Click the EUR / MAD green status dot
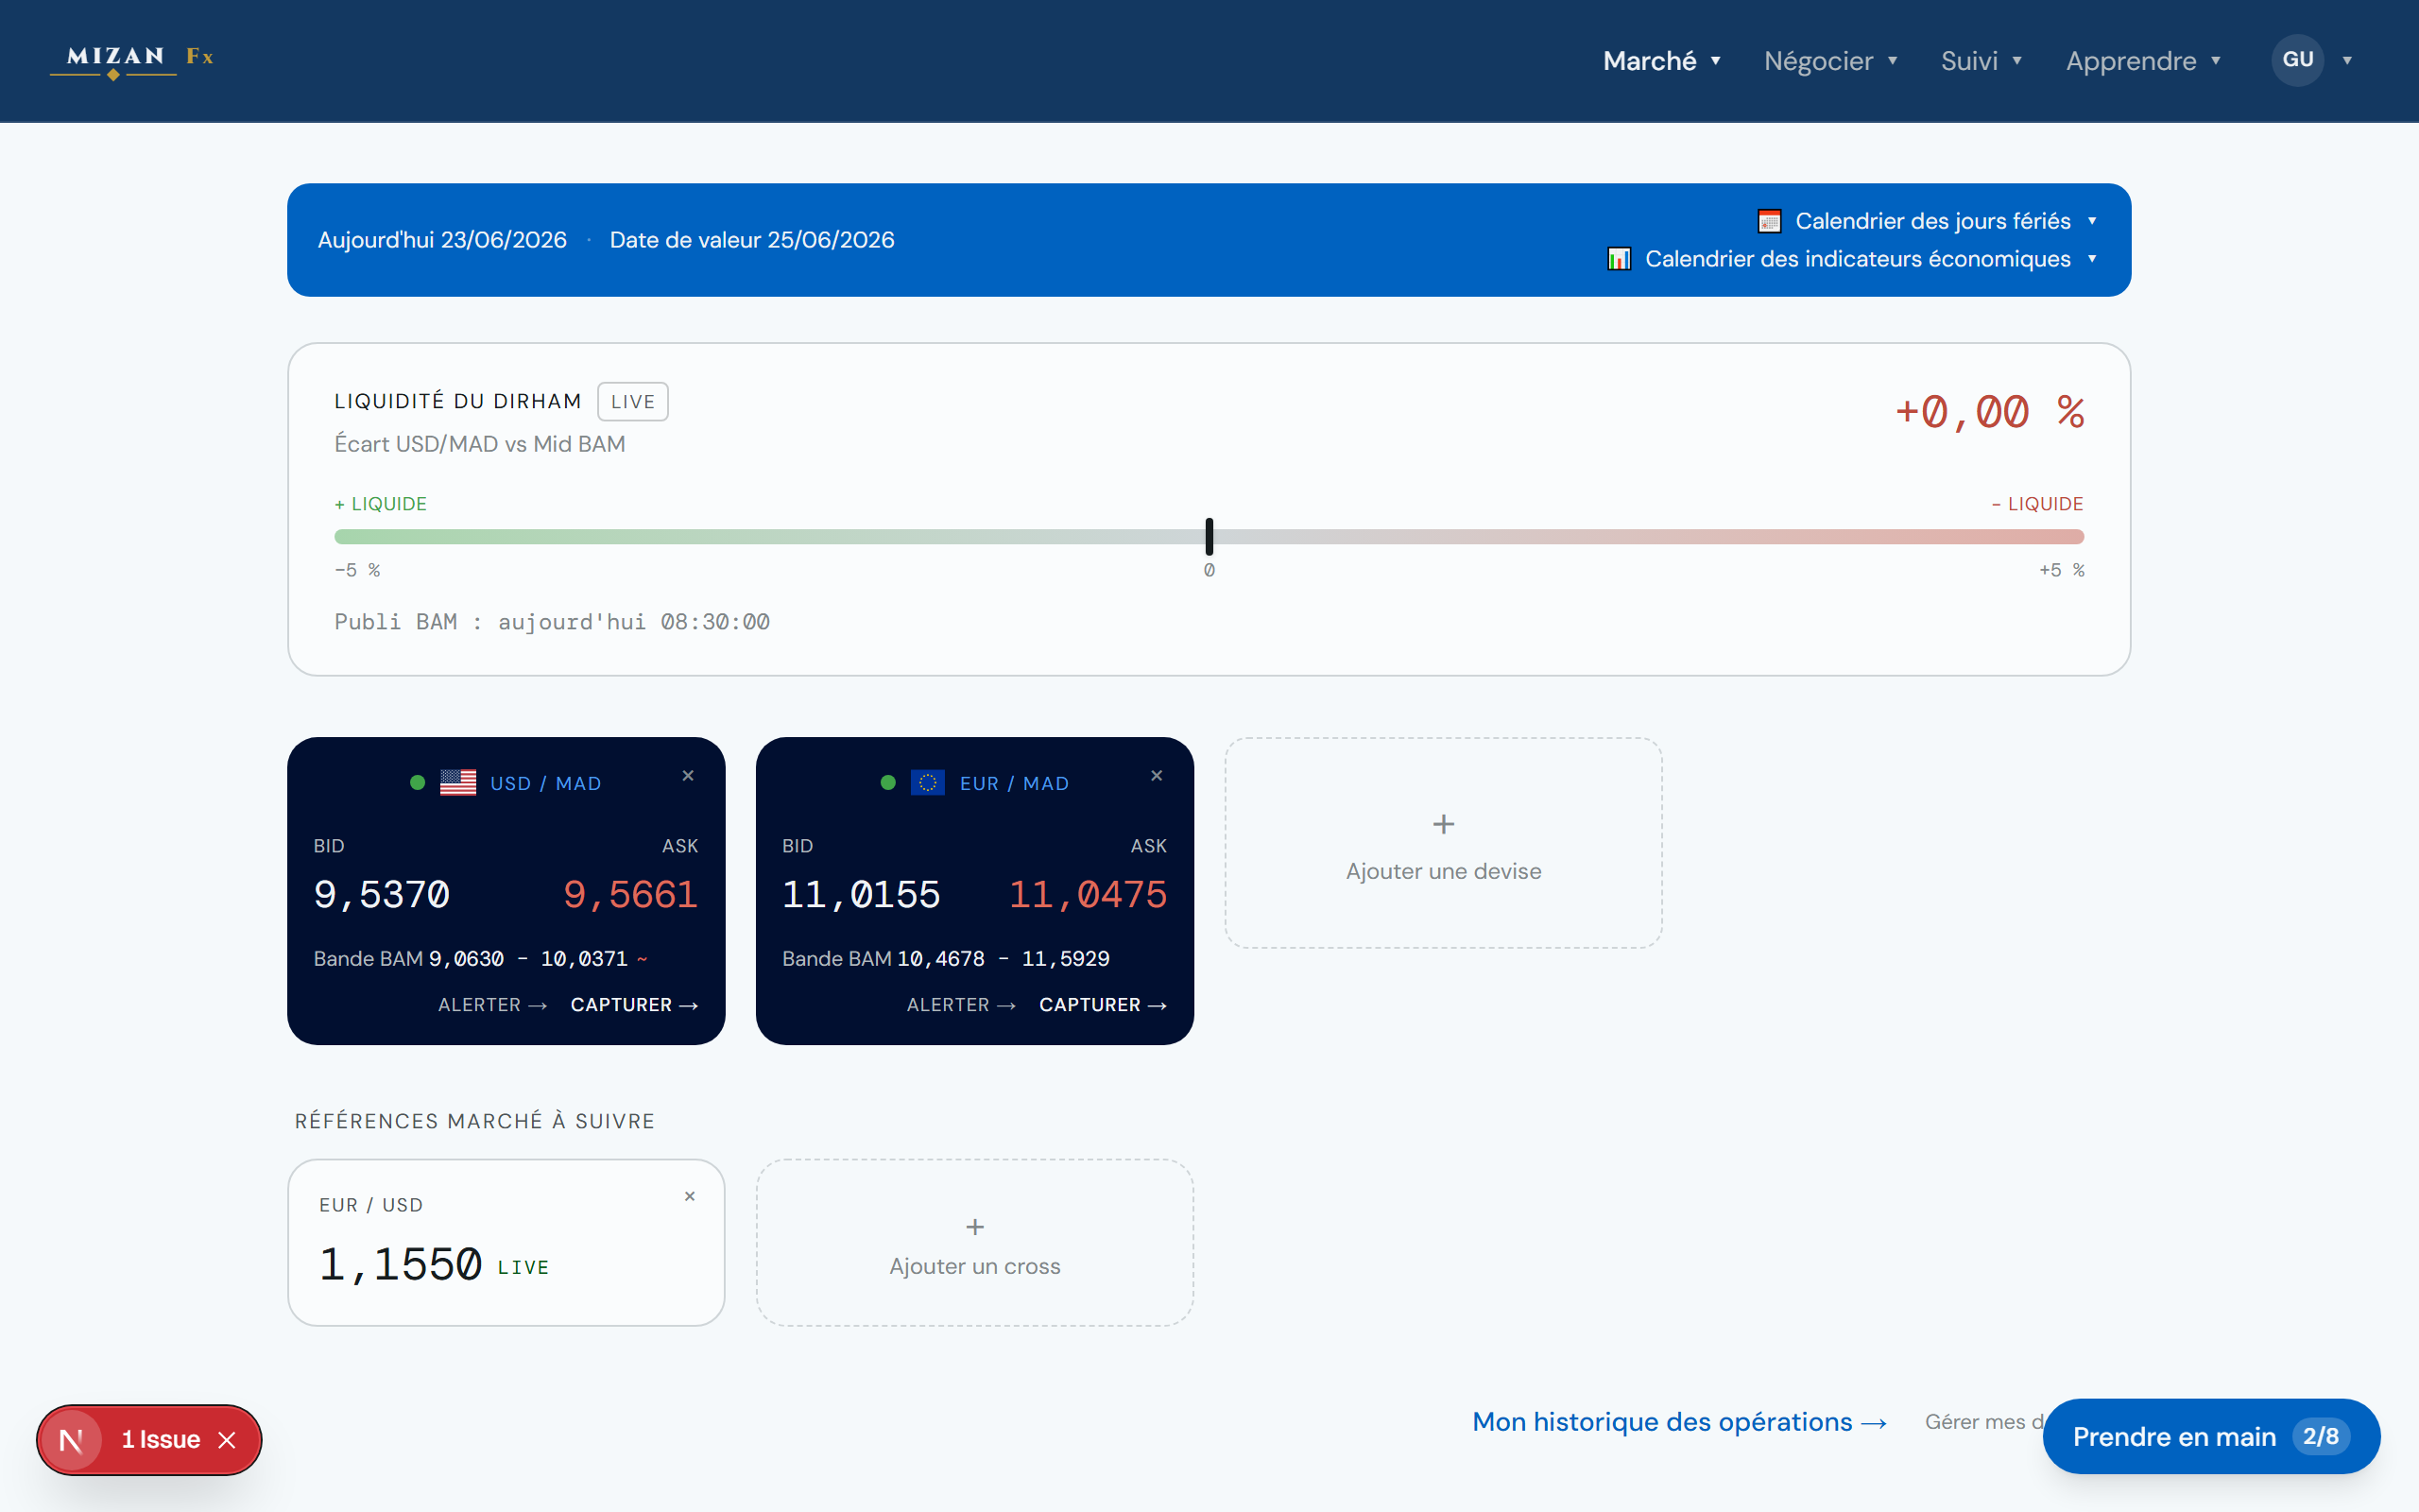Viewport: 2419px width, 1512px height. (887, 783)
